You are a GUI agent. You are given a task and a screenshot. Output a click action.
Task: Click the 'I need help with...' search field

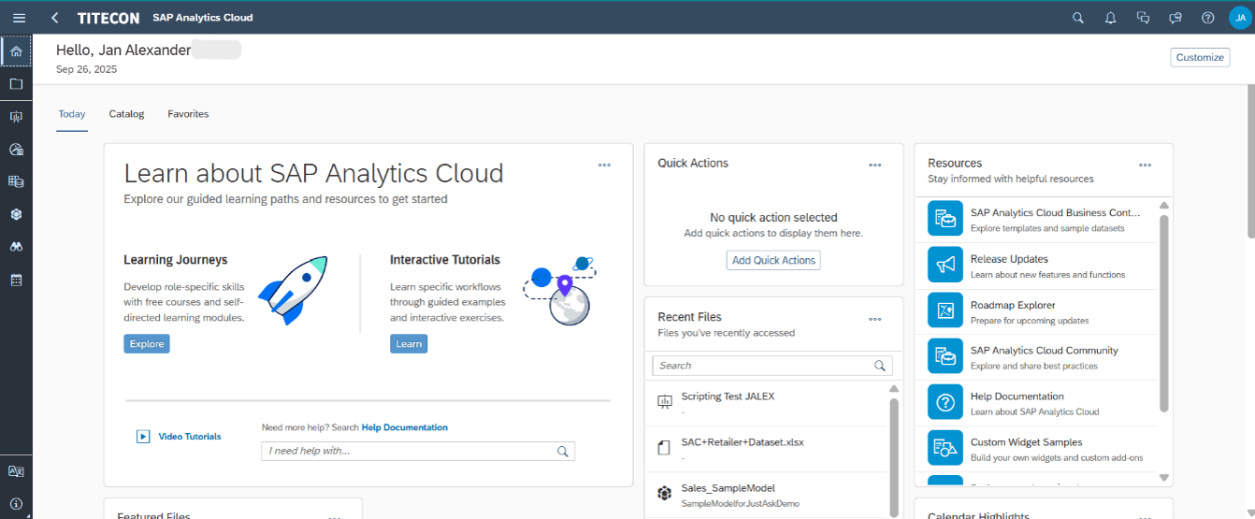point(418,451)
